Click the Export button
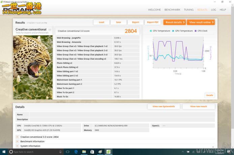This screenshot has height=155, width=234. [x=136, y=22]
